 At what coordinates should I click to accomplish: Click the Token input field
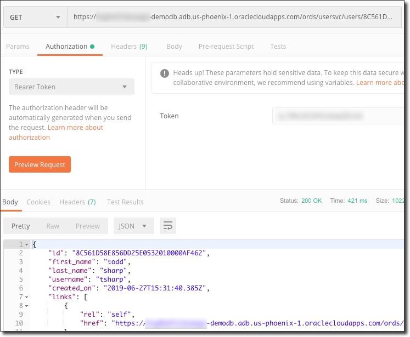pyautogui.click(x=338, y=116)
